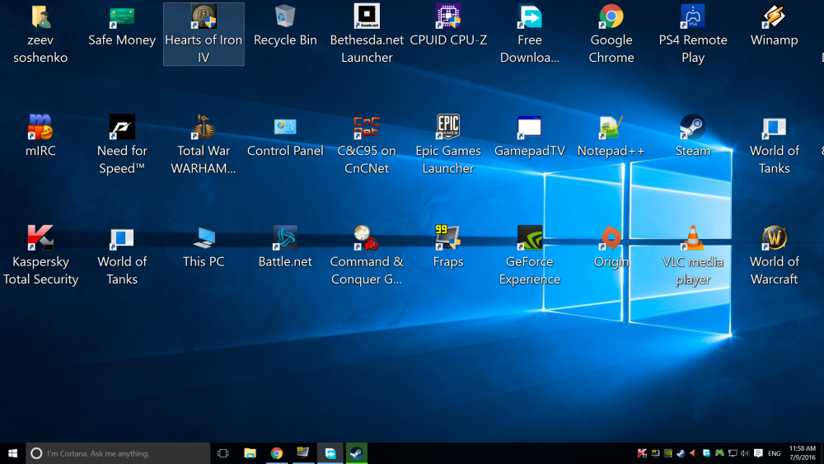The height and width of the screenshot is (464, 824).
Task: Select the Kaspersky Total Security desktop shortcut
Action: 40,255
